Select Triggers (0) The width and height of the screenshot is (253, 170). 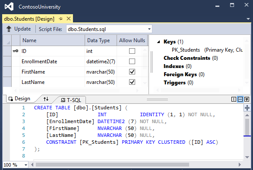178,83
